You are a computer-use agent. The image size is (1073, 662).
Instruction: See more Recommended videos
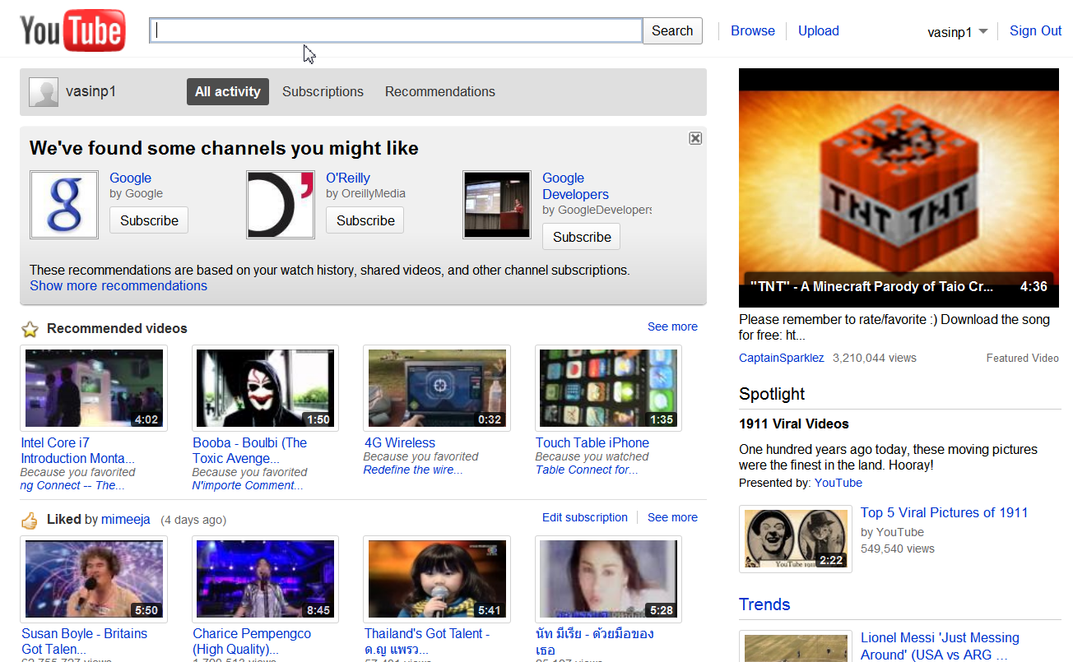coord(672,326)
